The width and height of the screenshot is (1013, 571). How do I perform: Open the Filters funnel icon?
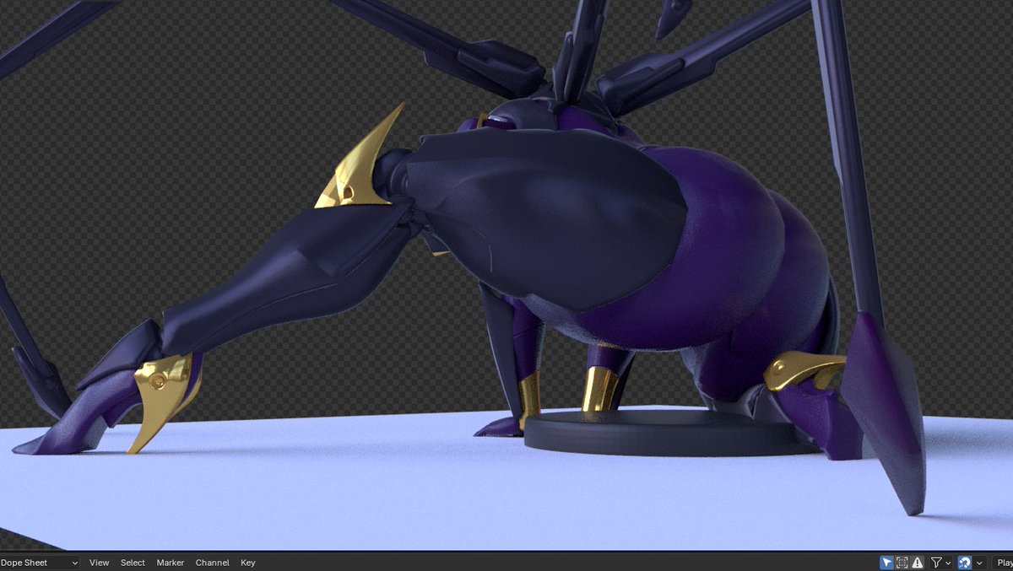936,563
